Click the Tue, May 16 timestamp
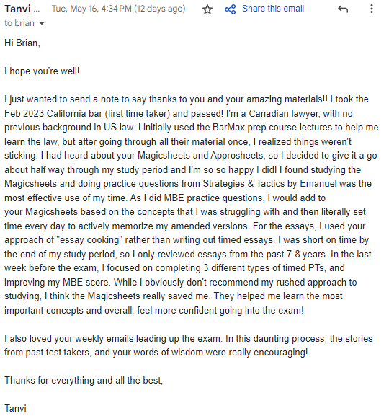The height and width of the screenshot is (416, 389). [118, 9]
